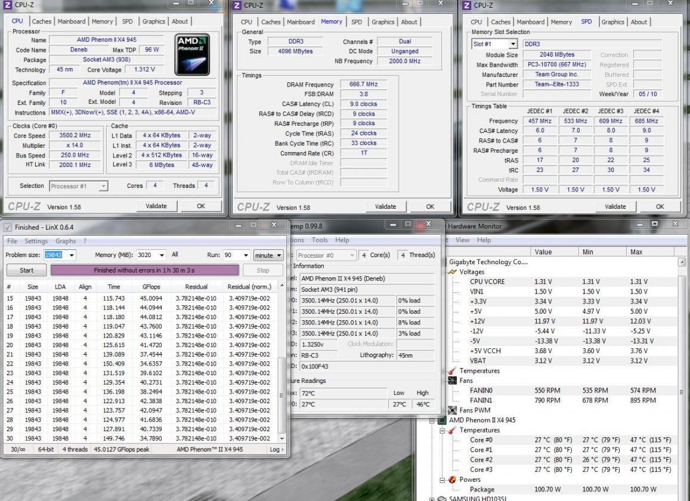Click the CPU-Z icon in the Memory window title bar

coord(237,5)
